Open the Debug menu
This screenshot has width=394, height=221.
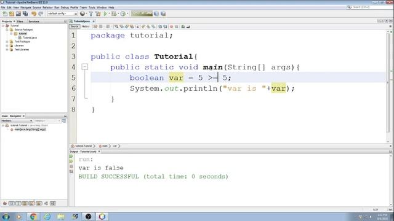[65, 7]
